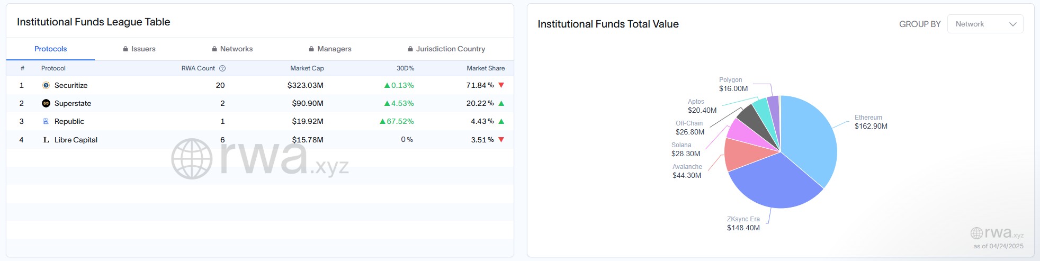1040x261 pixels.
Task: Click the lock icon beside Networks
Action: tap(214, 49)
